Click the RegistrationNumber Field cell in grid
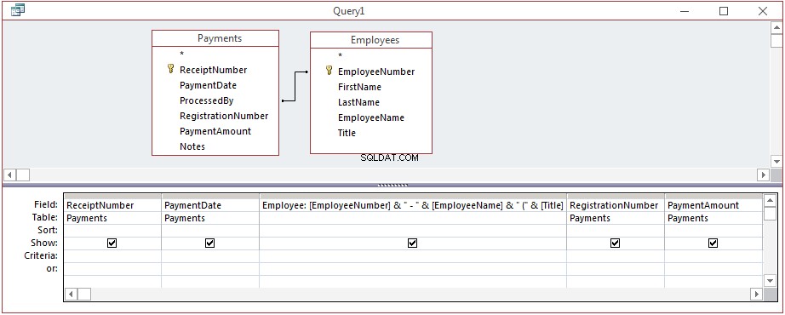This screenshot has height=315, width=785. coord(616,205)
